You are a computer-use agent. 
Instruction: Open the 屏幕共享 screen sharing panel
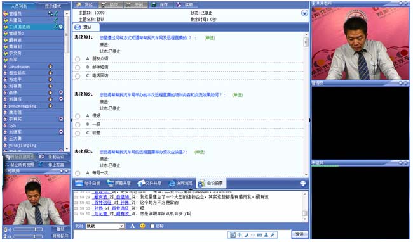point(119,183)
